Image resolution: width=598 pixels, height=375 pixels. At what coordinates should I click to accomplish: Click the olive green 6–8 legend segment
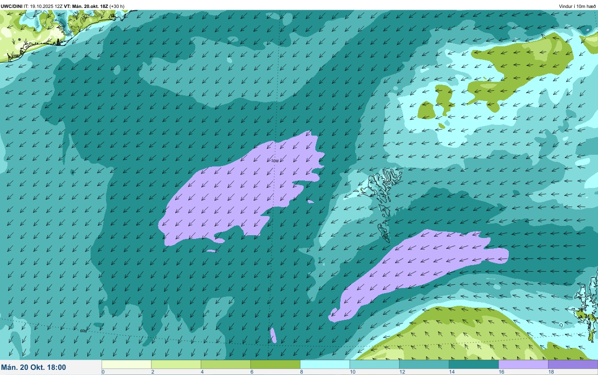pyautogui.click(x=275, y=364)
